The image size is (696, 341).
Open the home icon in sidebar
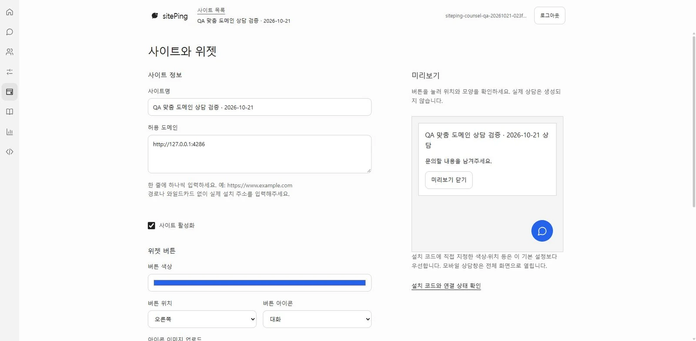(10, 12)
